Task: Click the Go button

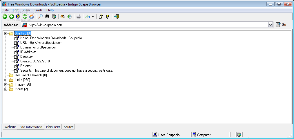Action: coord(281,25)
